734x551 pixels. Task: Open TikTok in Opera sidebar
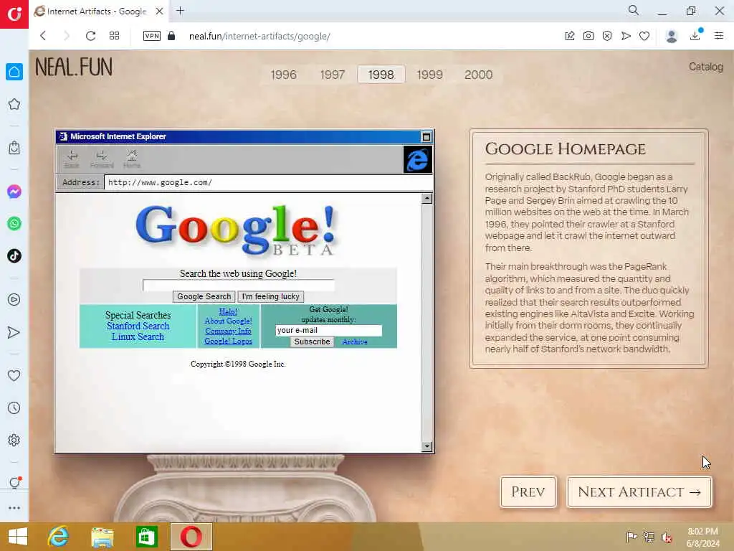(14, 256)
